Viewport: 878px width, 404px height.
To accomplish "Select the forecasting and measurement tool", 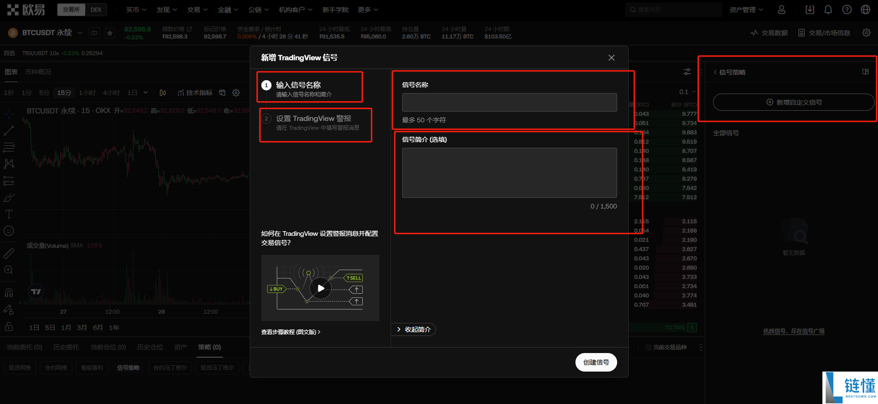I will point(9,181).
